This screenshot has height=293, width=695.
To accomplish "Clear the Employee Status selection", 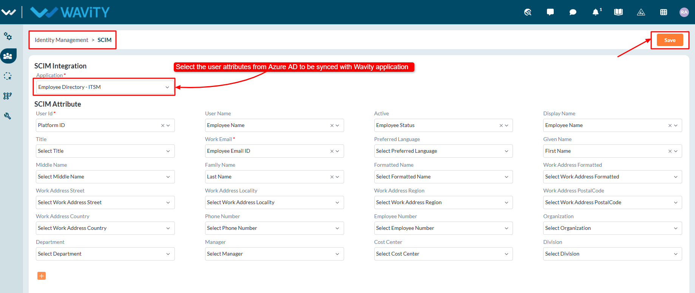I will click(501, 126).
